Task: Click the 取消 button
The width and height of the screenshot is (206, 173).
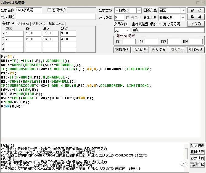Action: (x=196, y=17)
